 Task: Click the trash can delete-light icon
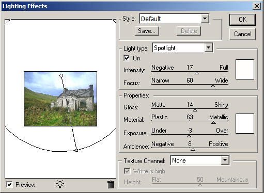111,184
